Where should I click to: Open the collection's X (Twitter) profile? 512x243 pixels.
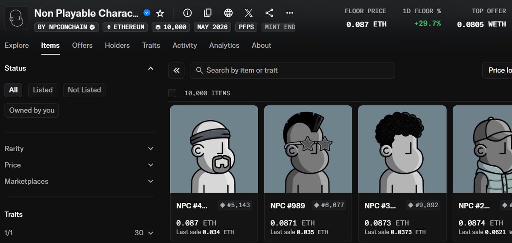click(x=249, y=13)
